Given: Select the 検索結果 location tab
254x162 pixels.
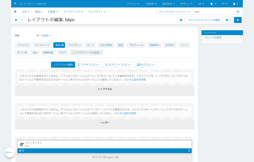Looking at the screenshot, I should [48, 53].
